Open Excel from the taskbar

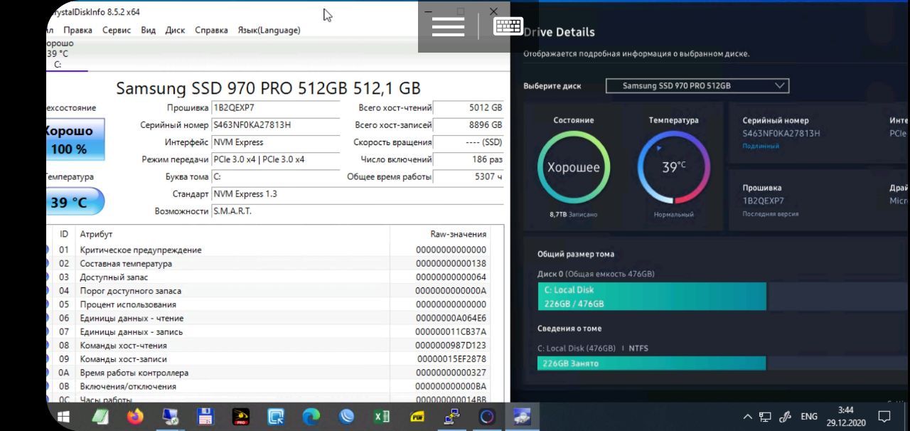pos(382,417)
